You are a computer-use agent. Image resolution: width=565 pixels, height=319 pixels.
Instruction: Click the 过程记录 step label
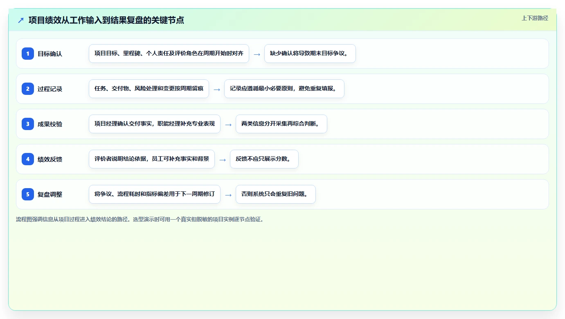click(50, 89)
